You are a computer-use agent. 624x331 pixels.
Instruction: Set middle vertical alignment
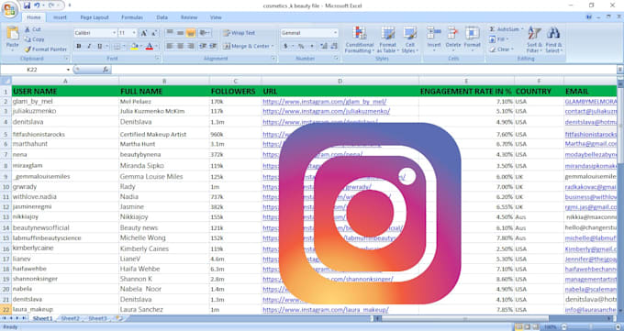(180, 33)
